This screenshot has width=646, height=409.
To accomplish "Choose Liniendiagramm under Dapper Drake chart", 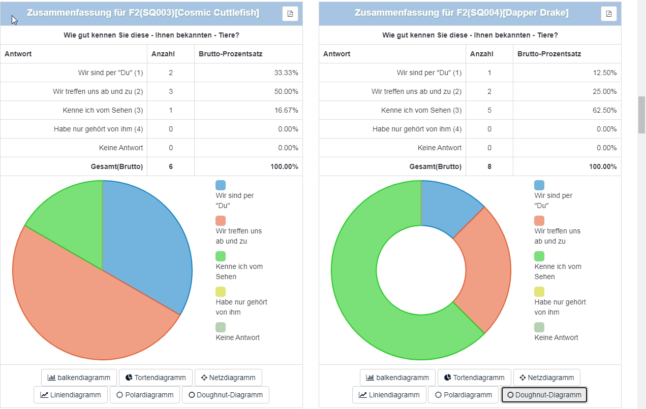I will [x=389, y=395].
